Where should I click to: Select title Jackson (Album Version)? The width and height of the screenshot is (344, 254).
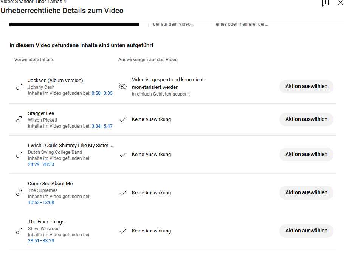tap(56, 81)
